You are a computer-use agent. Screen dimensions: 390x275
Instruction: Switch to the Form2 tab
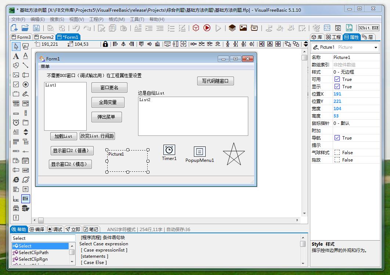click(x=44, y=37)
